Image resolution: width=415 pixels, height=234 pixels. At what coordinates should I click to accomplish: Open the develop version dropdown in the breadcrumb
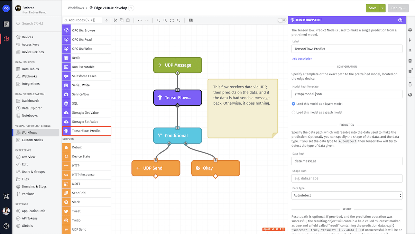pos(131,8)
